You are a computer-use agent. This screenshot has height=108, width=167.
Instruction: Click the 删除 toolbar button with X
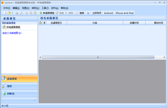point(69,13)
